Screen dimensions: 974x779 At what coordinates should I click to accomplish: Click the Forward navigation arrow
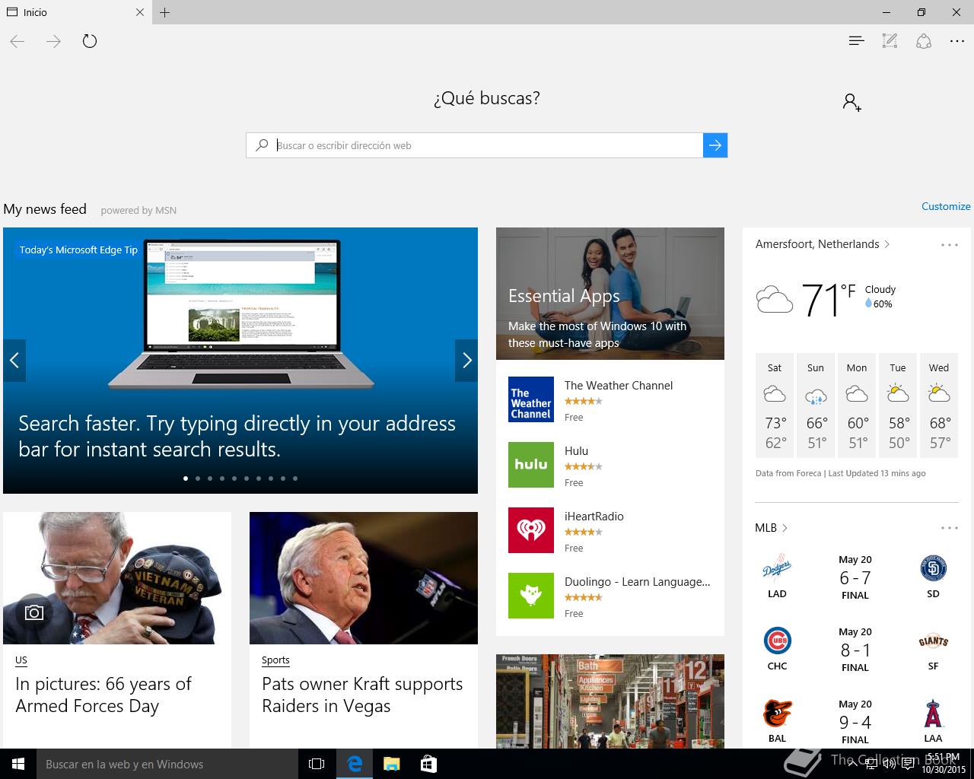(53, 41)
